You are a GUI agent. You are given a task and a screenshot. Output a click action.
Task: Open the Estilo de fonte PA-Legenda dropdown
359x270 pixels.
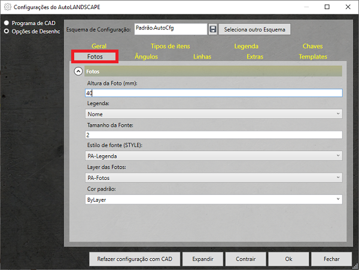214,156
